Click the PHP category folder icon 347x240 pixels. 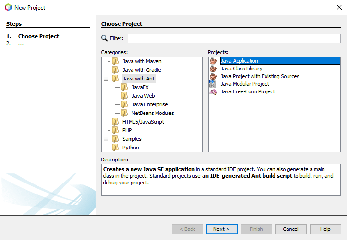point(115,130)
